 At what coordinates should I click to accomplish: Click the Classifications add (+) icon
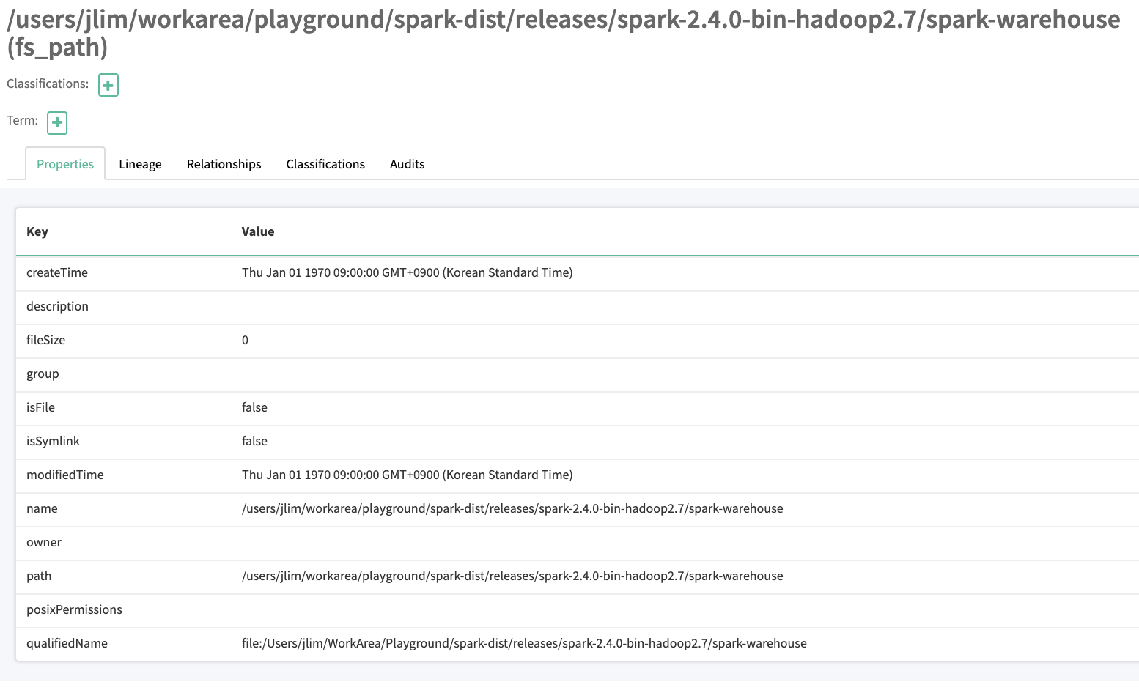108,85
